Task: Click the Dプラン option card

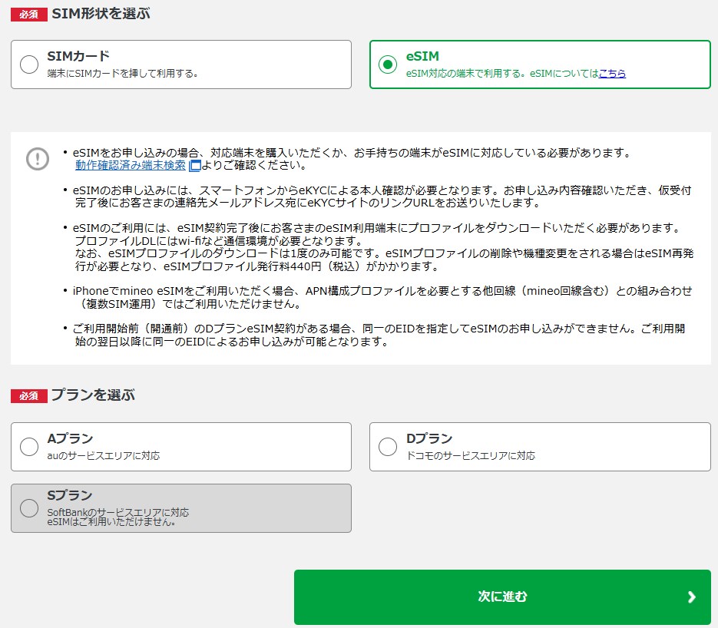Action: tap(540, 447)
